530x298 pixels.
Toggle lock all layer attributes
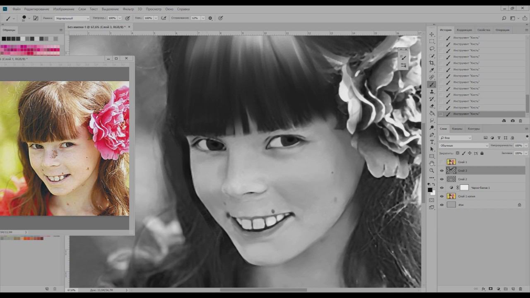(x=482, y=153)
